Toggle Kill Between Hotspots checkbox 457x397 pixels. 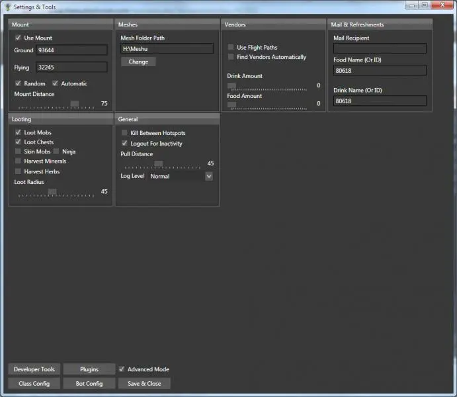[x=124, y=133]
